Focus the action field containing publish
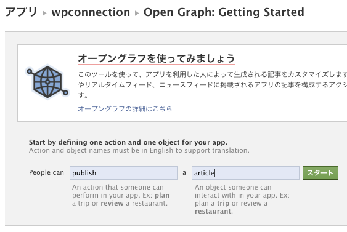The height and width of the screenshot is (232, 347). click(123, 173)
